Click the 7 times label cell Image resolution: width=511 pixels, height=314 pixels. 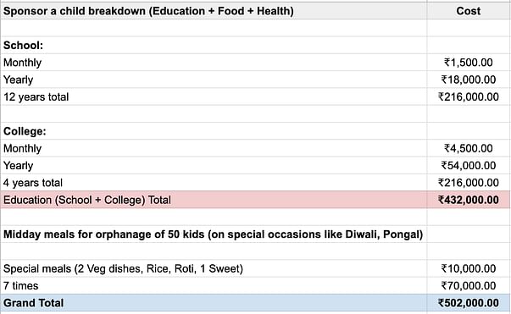click(214, 286)
